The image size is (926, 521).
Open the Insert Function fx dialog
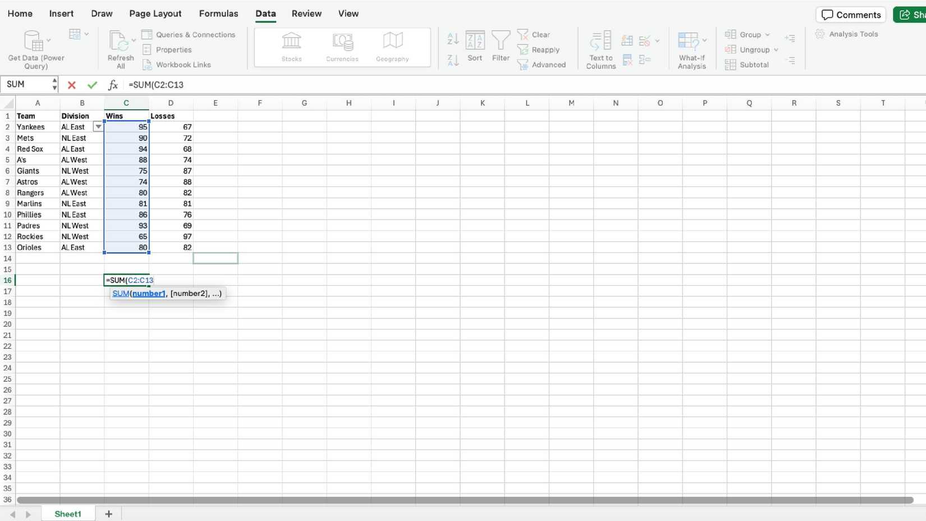tap(113, 85)
